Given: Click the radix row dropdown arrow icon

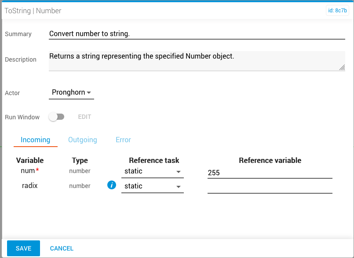Looking at the screenshot, I should coord(179,187).
